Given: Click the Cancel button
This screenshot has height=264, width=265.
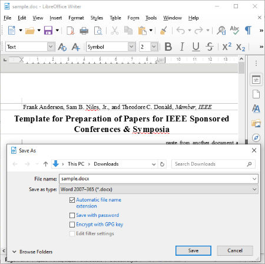Looking at the screenshot, I should 235,250.
